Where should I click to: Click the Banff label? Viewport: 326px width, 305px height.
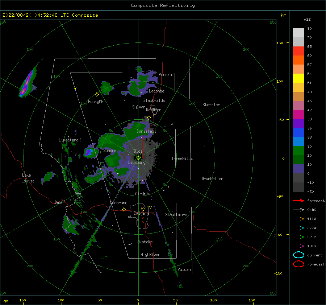pos(60,202)
